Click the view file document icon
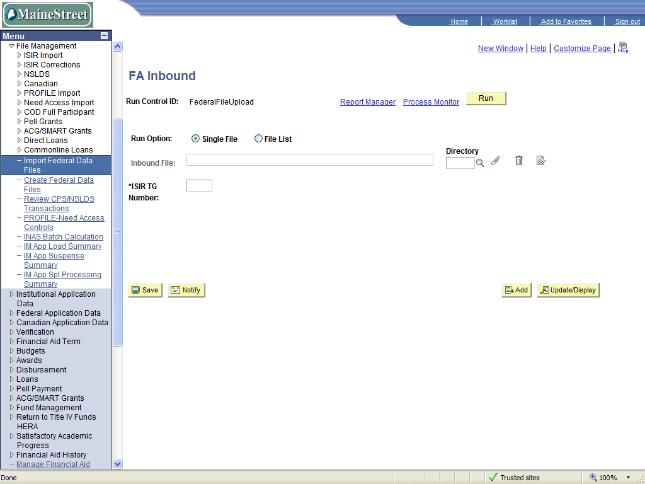This screenshot has height=484, width=645. pyautogui.click(x=541, y=161)
